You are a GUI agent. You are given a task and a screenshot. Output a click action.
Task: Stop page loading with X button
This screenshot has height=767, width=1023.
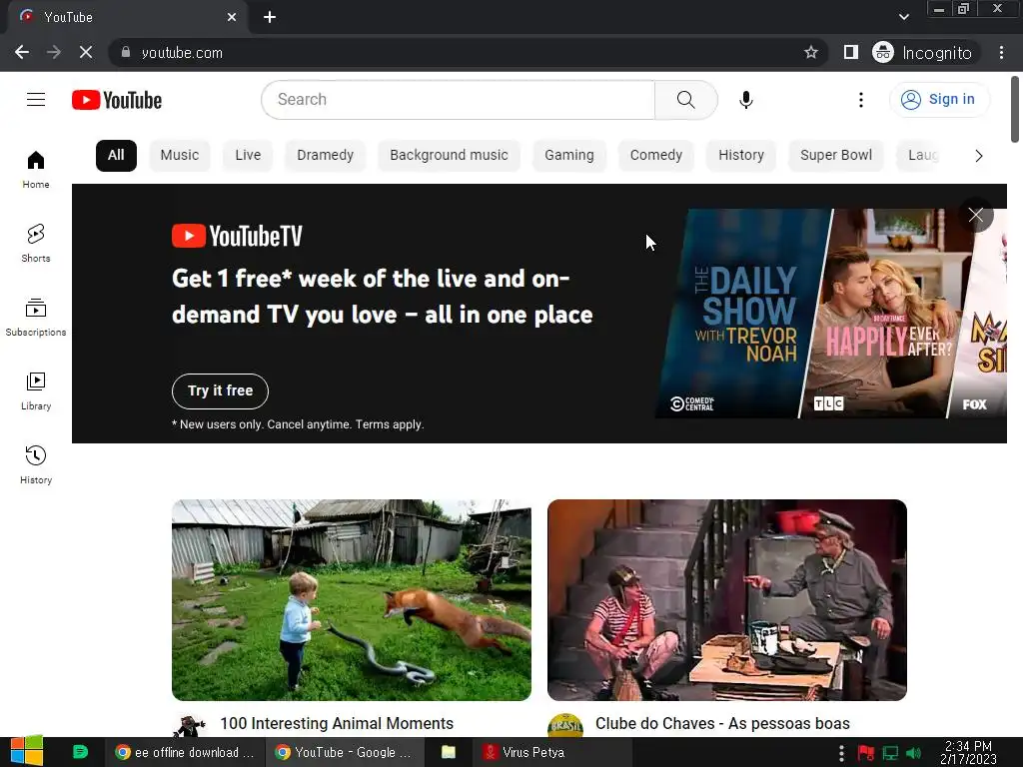tap(86, 52)
